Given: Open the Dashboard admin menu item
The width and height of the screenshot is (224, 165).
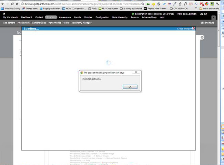Looking at the screenshot, I should click(27, 17).
